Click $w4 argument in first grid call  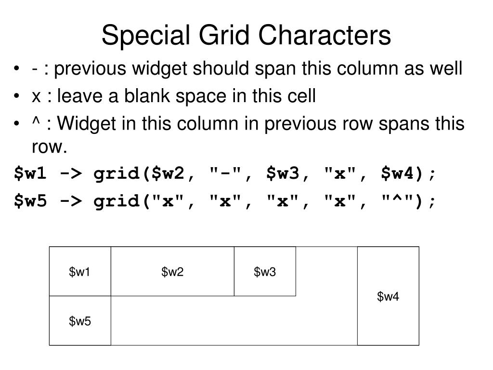pyautogui.click(x=397, y=173)
